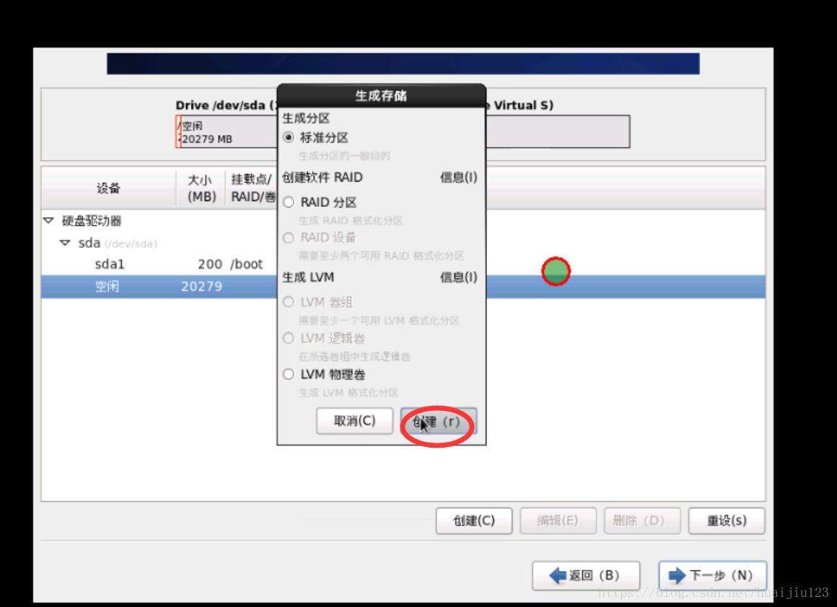The width and height of the screenshot is (837, 607).
Task: Click the 生成 LVM section heading
Action: [x=308, y=278]
